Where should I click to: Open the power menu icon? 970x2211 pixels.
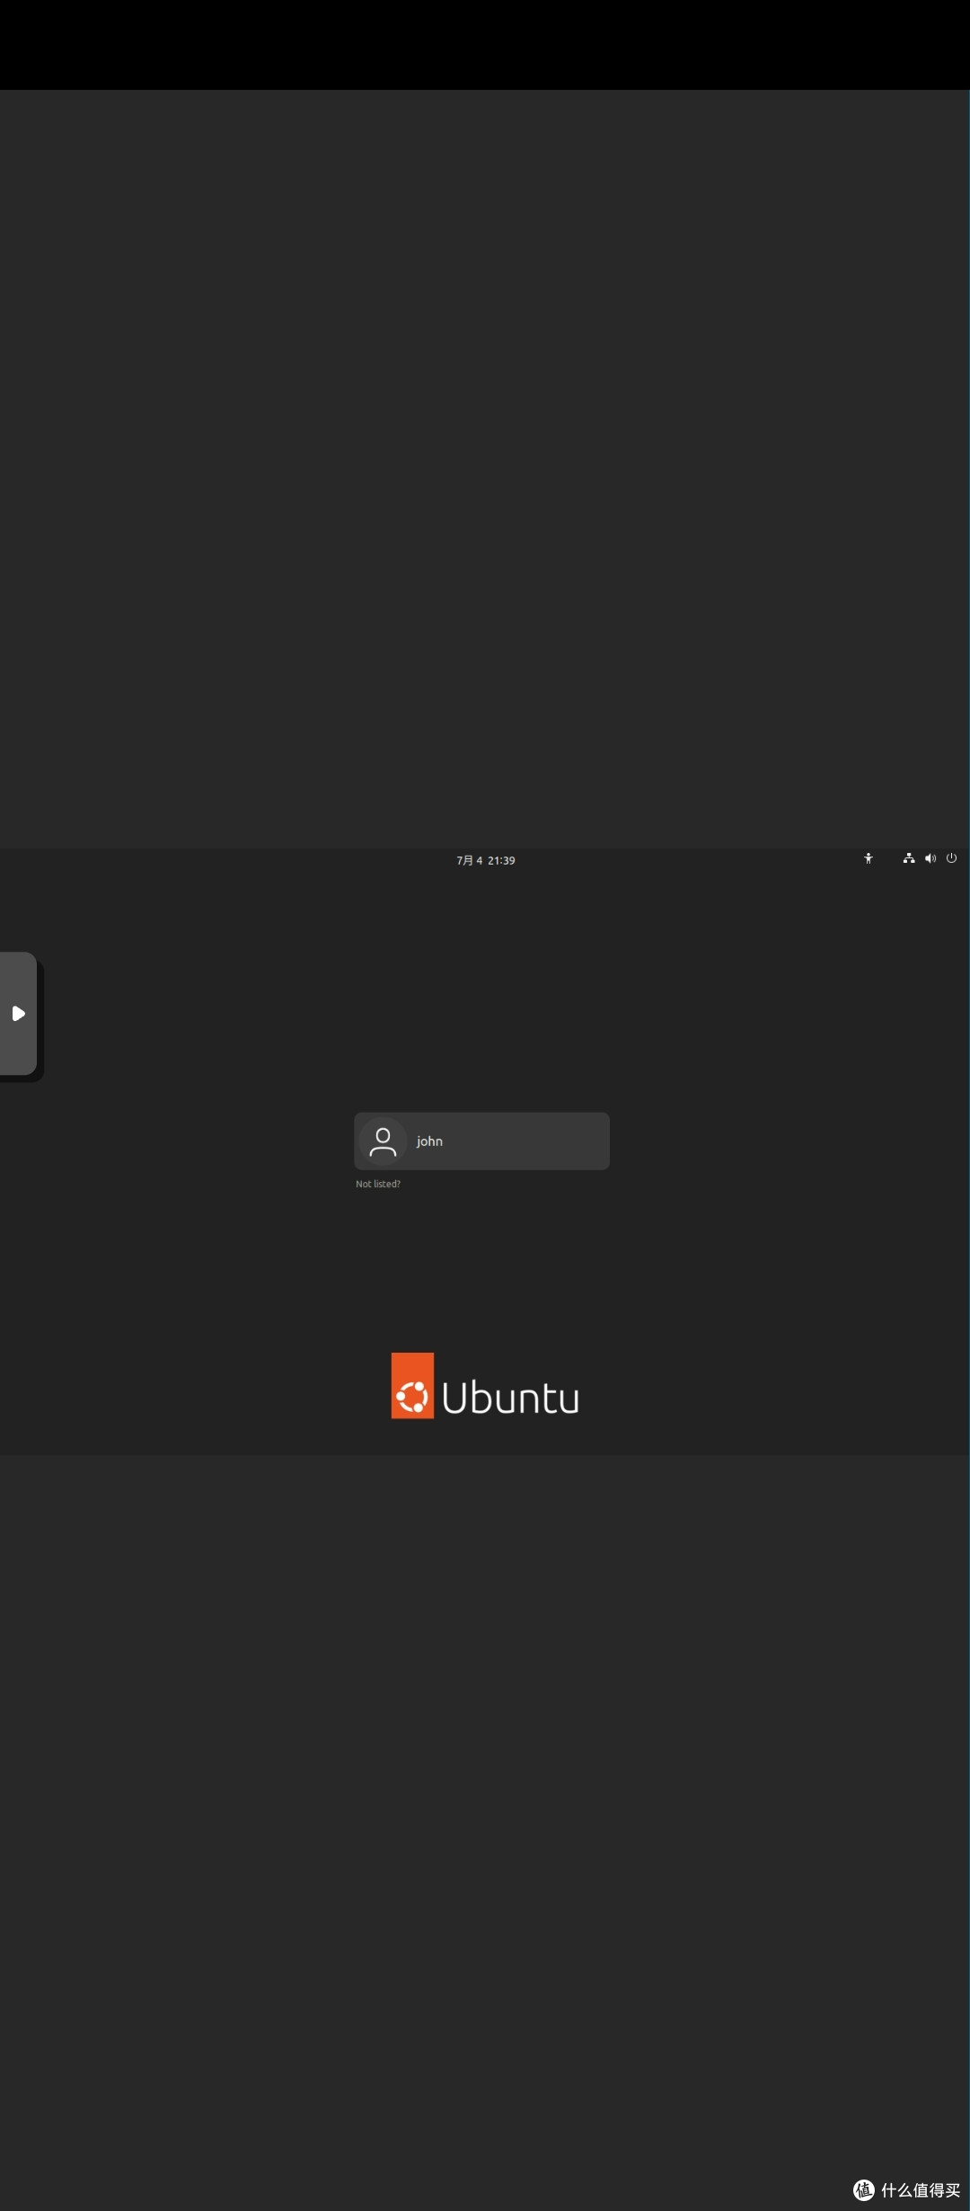tap(951, 858)
